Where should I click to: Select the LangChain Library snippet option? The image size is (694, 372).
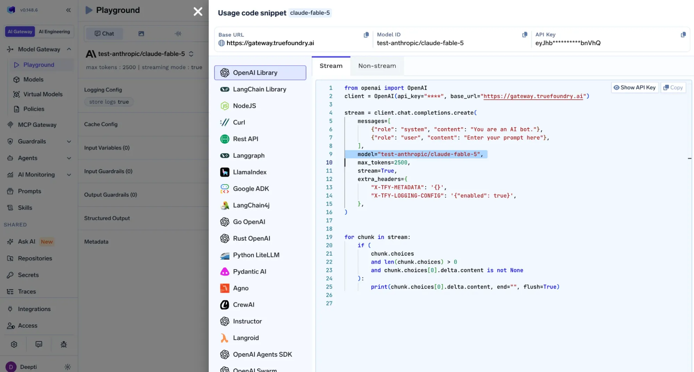pyautogui.click(x=260, y=89)
